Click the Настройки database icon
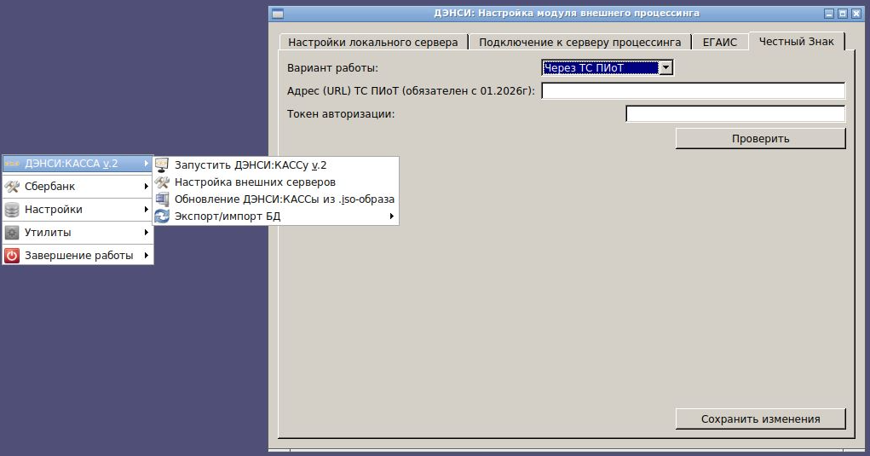The height and width of the screenshot is (456, 870). (12, 210)
